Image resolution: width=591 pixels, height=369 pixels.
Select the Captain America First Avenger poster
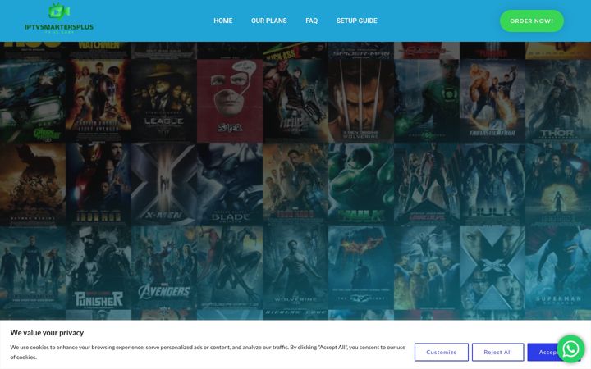[x=98, y=101]
